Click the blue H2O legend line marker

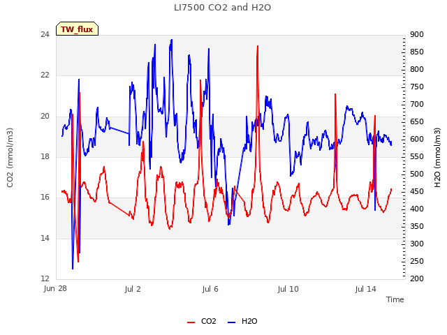231,322
